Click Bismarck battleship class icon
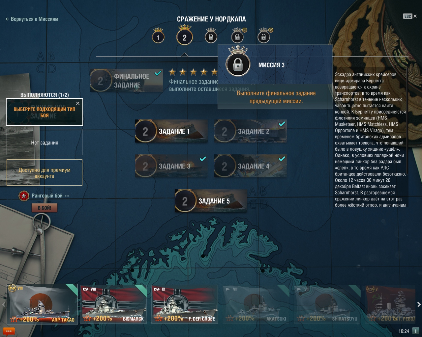The width and height of the screenshot is (422, 337). point(85,289)
